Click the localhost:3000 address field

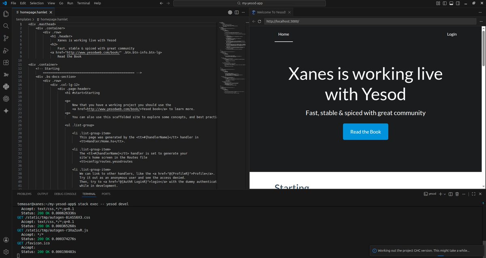click(370, 21)
